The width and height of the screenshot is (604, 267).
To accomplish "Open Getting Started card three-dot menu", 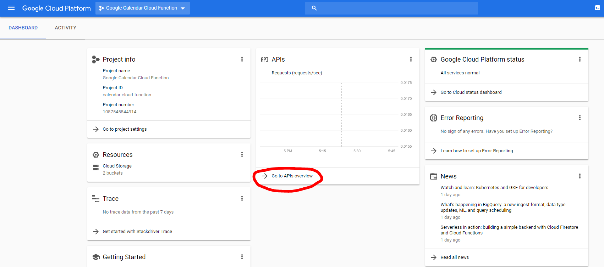I will tap(242, 257).
